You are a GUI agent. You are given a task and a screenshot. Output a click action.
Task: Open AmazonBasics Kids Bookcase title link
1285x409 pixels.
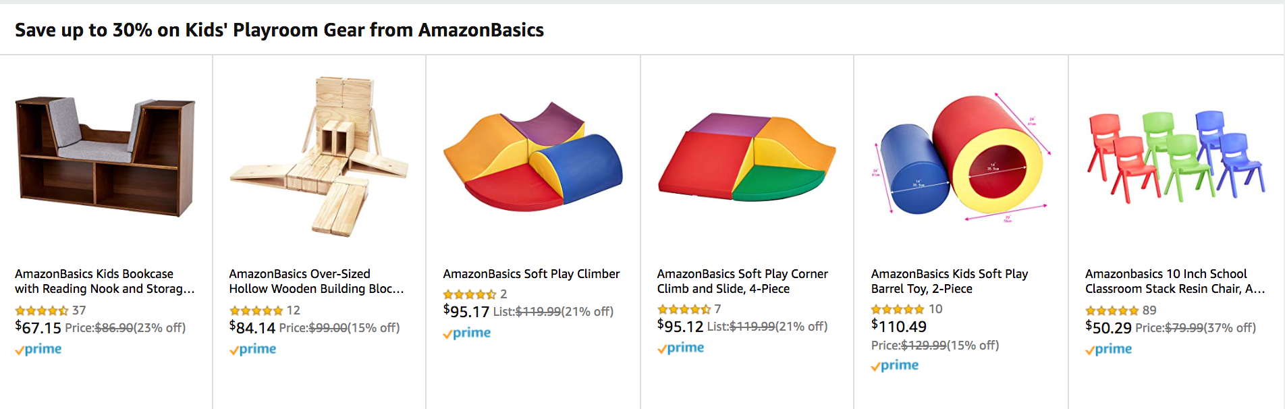coord(105,281)
